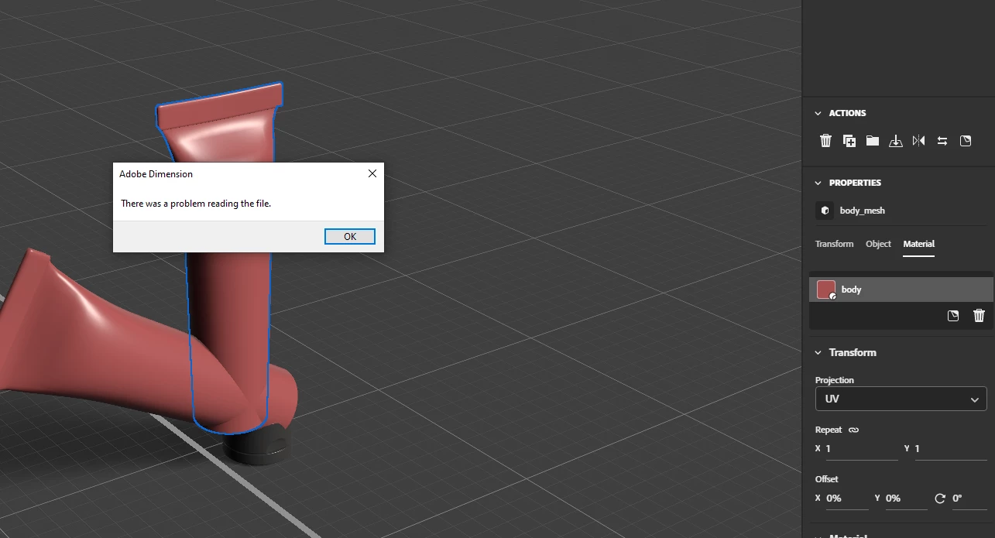
Task: Click the Offset X 0% field
Action: click(x=847, y=499)
